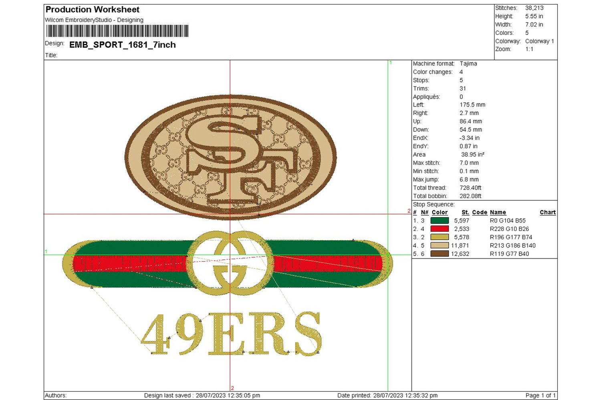Click the "Authors:" footer label
Viewport: 601px width, 400px height.
point(56,396)
